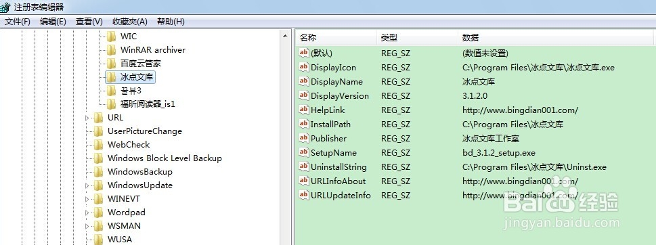Click the UninstallString data ending Uninst.exe

(x=534, y=166)
